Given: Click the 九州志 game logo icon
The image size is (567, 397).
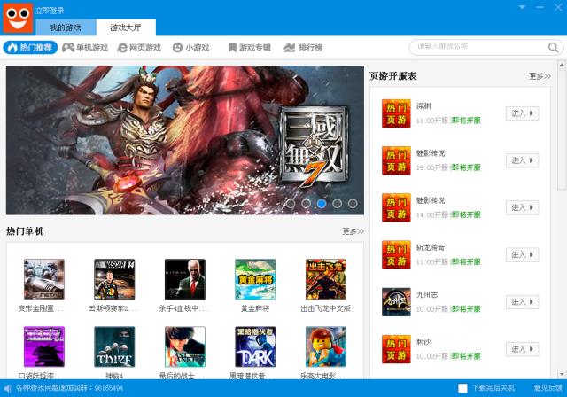Looking at the screenshot, I should coord(396,302).
